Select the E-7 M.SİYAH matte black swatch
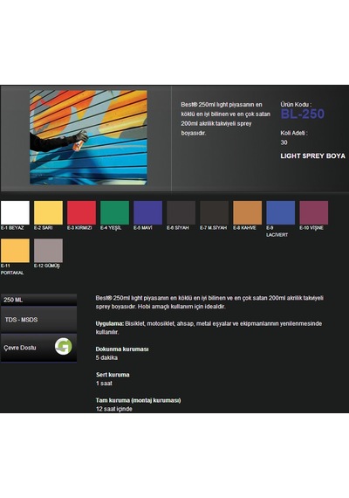349x498 pixels. pyautogui.click(x=214, y=212)
